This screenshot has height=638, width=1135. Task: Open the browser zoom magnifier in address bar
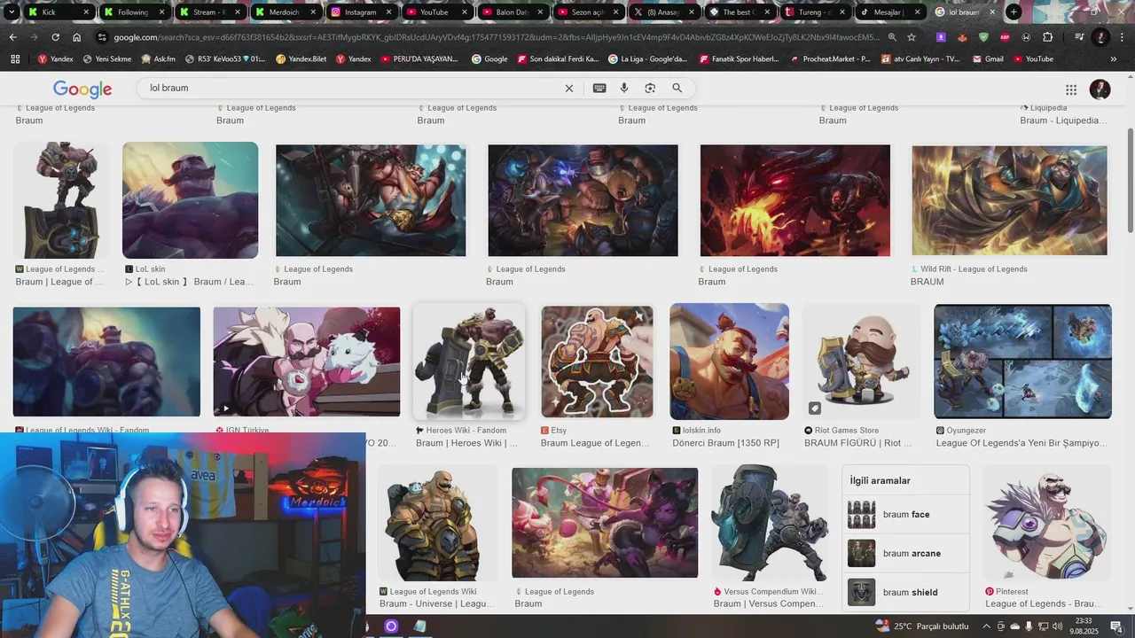point(892,37)
